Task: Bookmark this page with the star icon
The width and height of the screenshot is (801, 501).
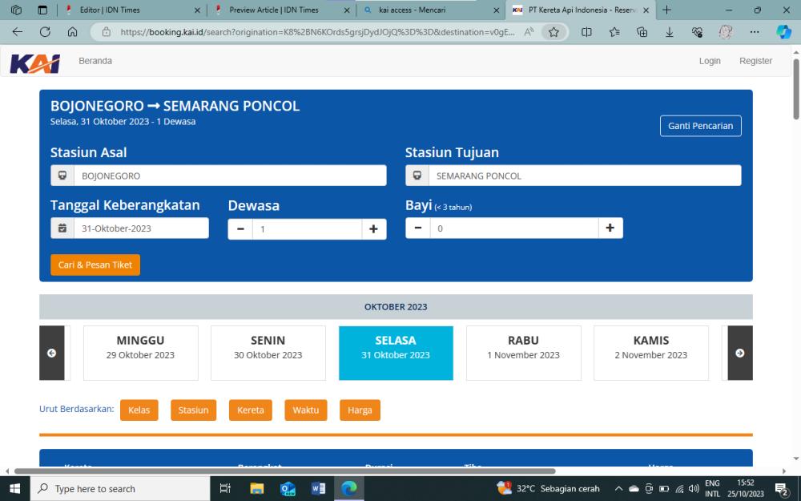Action: tap(553, 32)
